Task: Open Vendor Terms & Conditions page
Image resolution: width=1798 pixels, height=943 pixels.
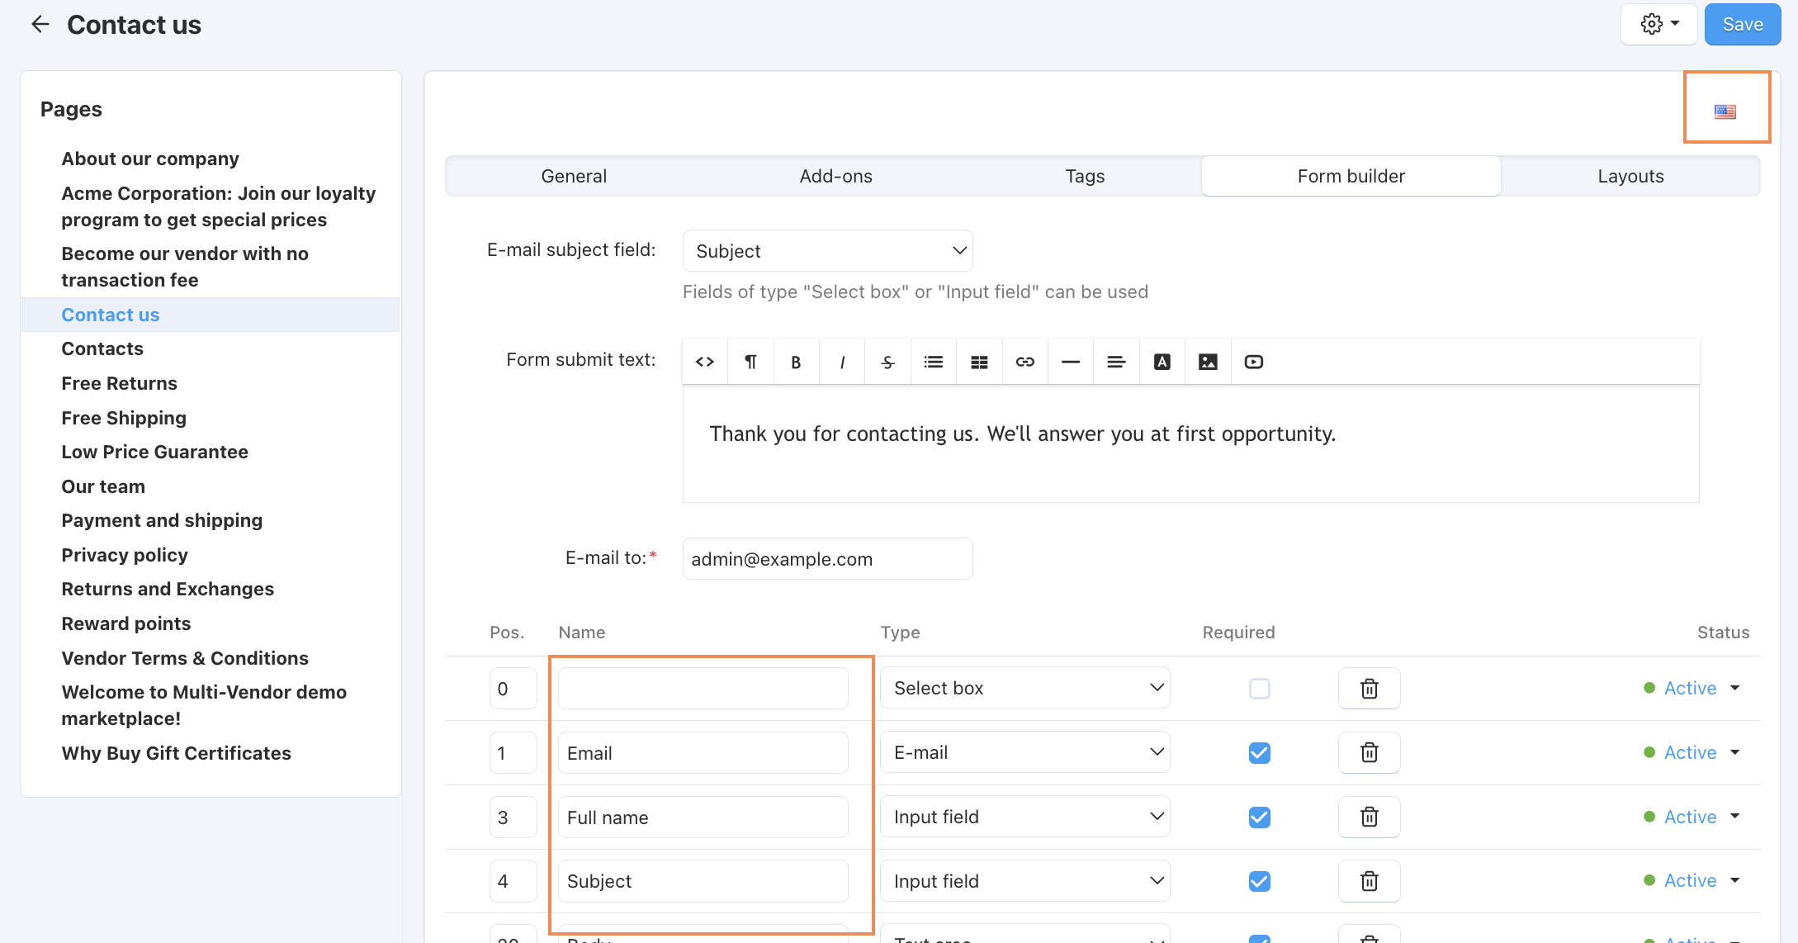Action: (185, 658)
